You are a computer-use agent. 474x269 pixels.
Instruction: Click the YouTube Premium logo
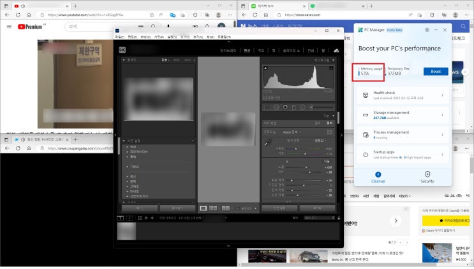pos(31,27)
